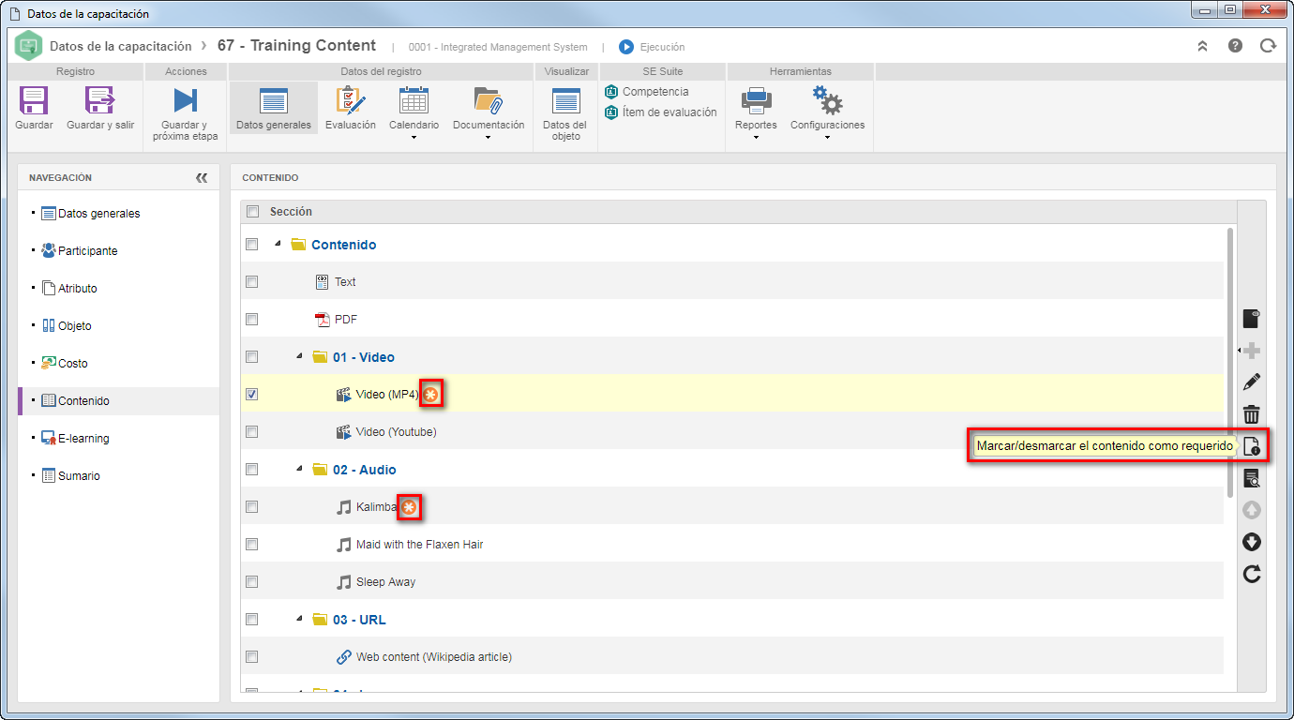Mark content as required icon
This screenshot has height=720, width=1294.
tap(1251, 446)
